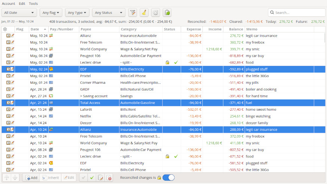
Task: Click payment icon in May 02 EDF row
Action: [x=51, y=69]
